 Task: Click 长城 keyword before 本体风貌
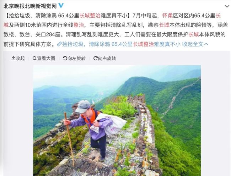click(x=194, y=34)
